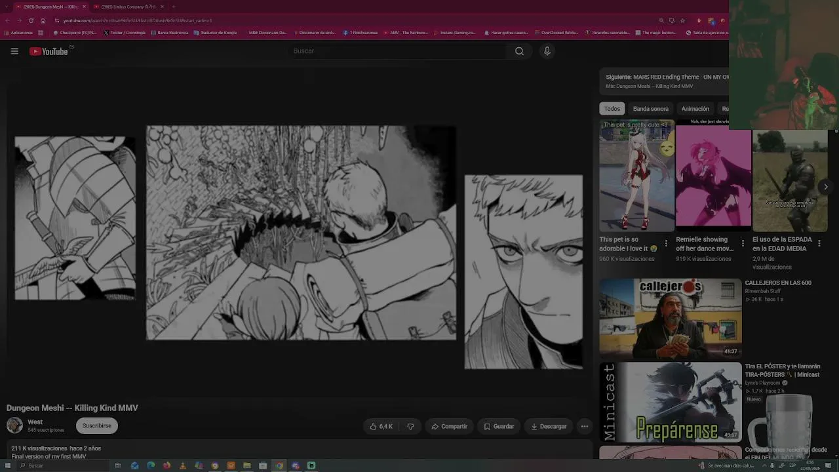Dislike the Dungeon Meshi video
The image size is (839, 472).
[410, 426]
